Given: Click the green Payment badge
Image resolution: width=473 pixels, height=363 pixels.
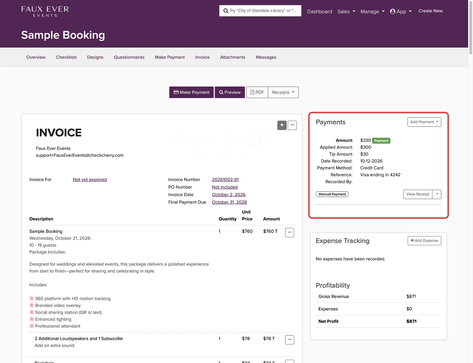Looking at the screenshot, I should (x=381, y=141).
